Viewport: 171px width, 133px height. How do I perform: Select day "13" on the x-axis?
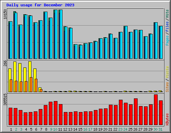click(x=70, y=129)
